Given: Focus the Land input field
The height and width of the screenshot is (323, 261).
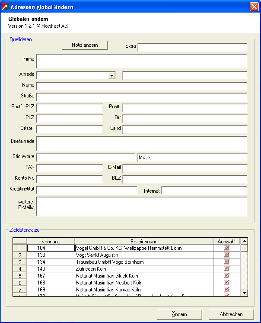Looking at the screenshot, I should [185, 129].
